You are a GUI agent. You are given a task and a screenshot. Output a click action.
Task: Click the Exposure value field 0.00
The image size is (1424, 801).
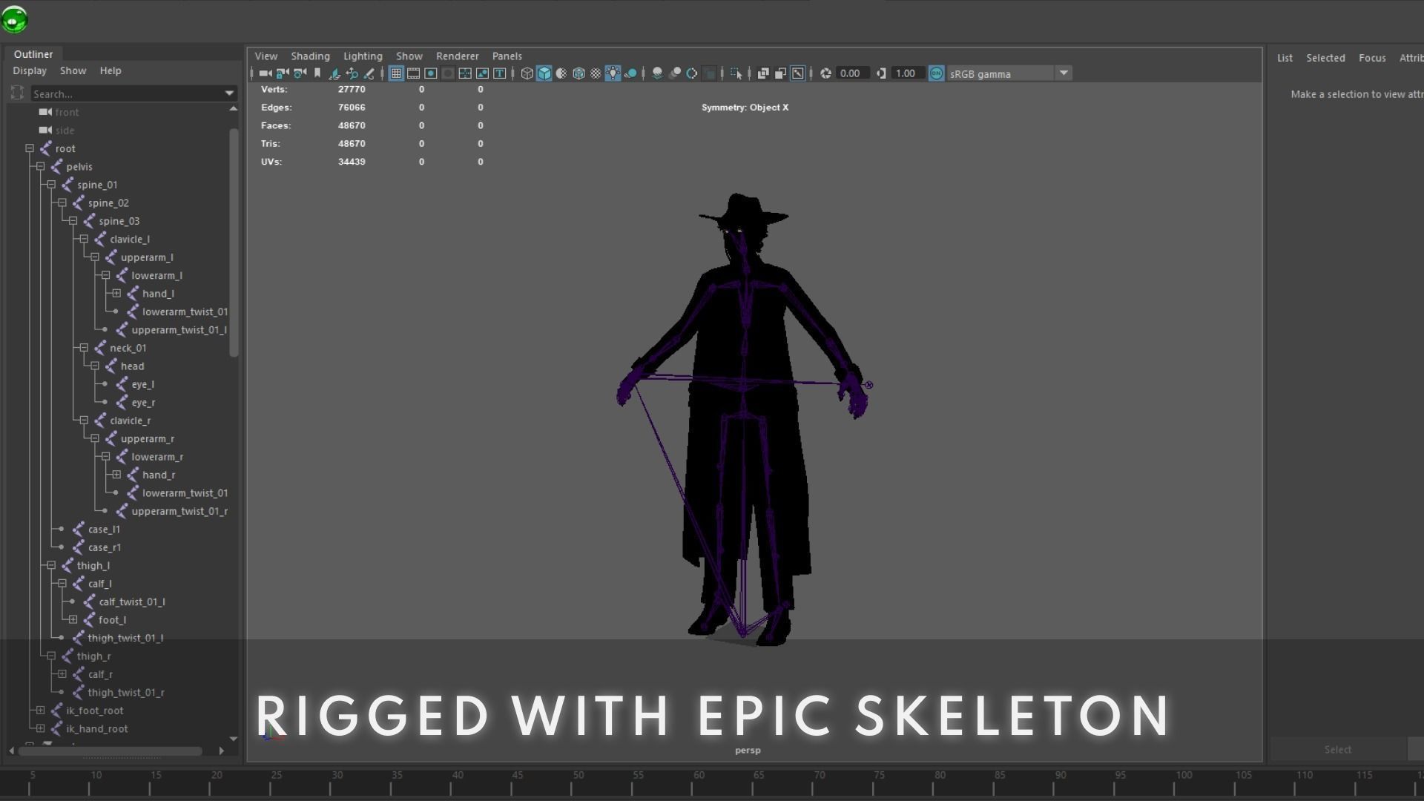pos(851,73)
